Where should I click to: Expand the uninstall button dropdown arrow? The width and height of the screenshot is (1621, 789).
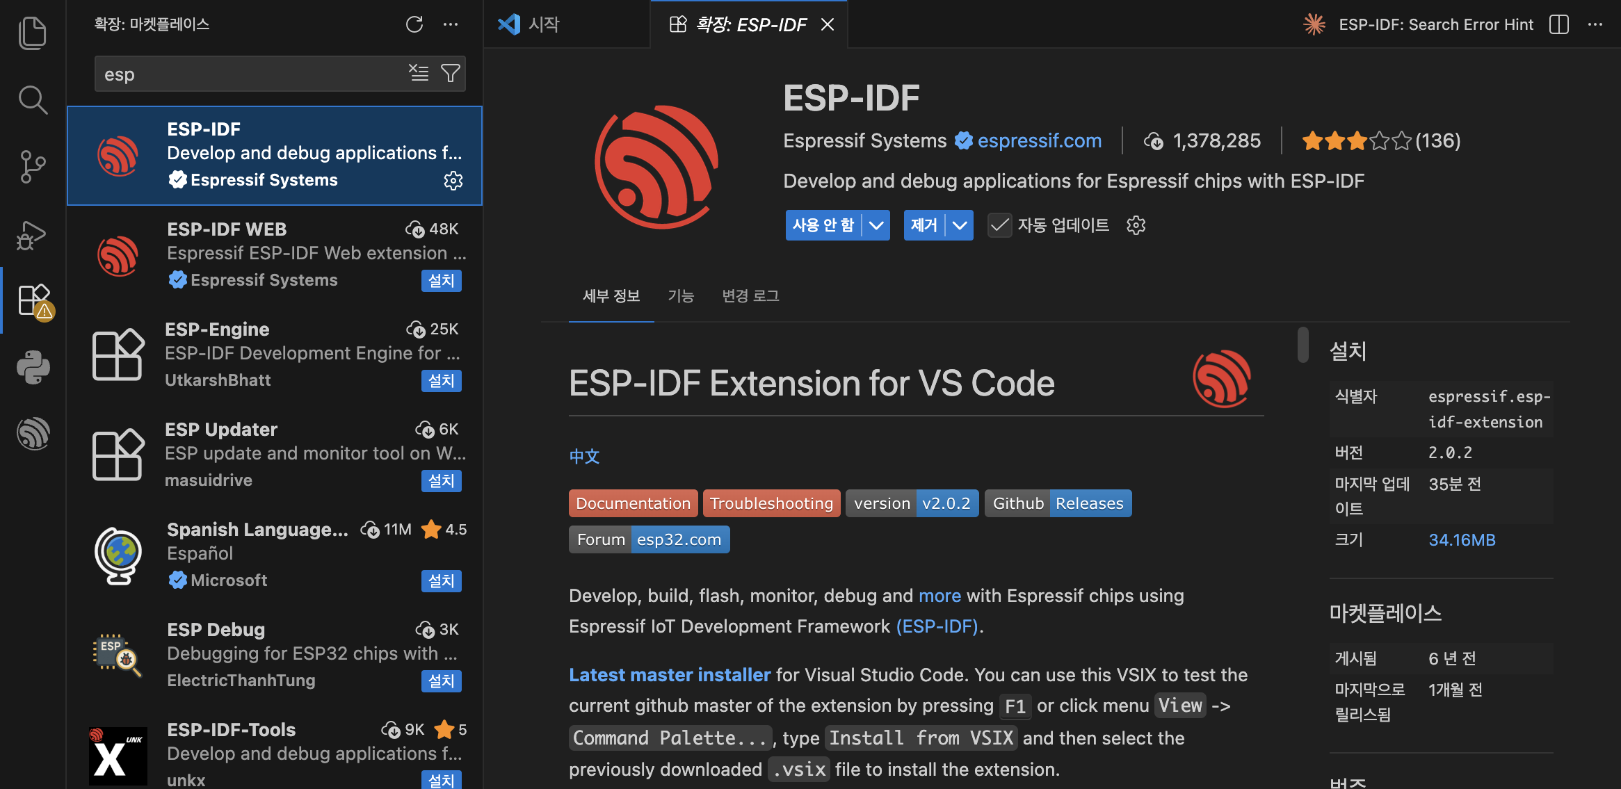pyautogui.click(x=960, y=225)
